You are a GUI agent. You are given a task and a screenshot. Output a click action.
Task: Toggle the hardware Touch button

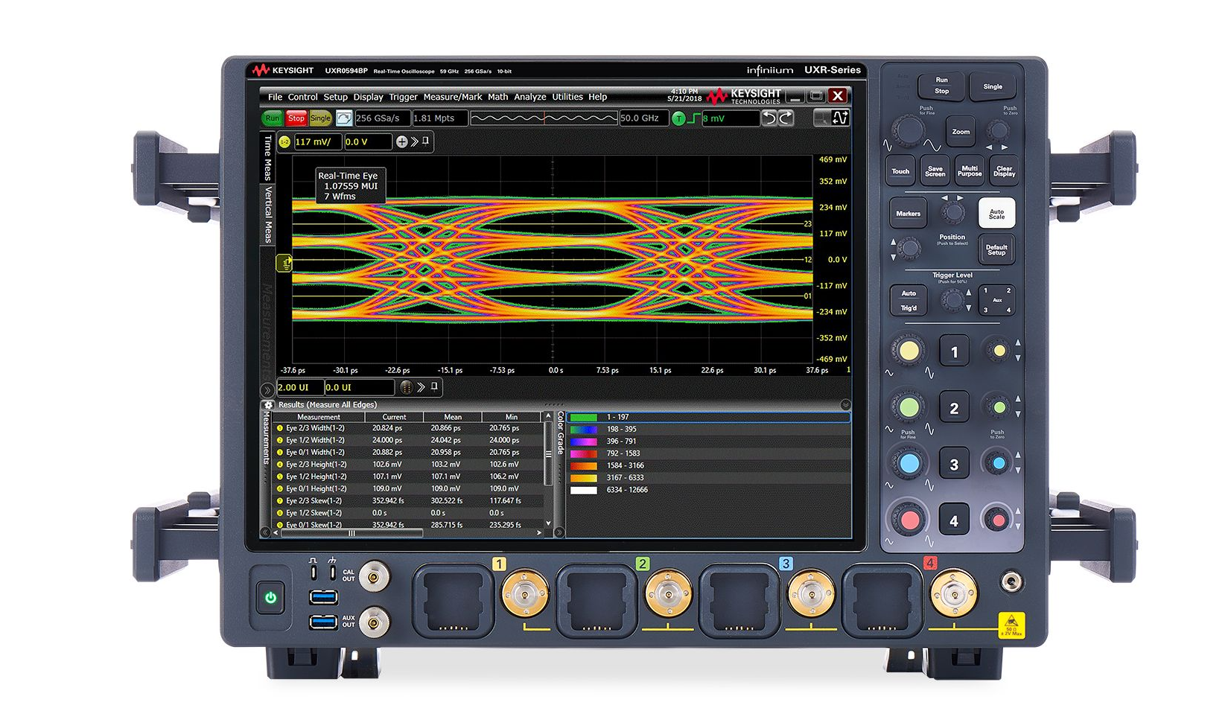(900, 171)
